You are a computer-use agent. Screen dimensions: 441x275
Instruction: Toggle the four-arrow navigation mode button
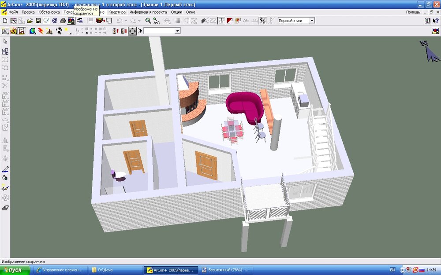tap(132, 31)
